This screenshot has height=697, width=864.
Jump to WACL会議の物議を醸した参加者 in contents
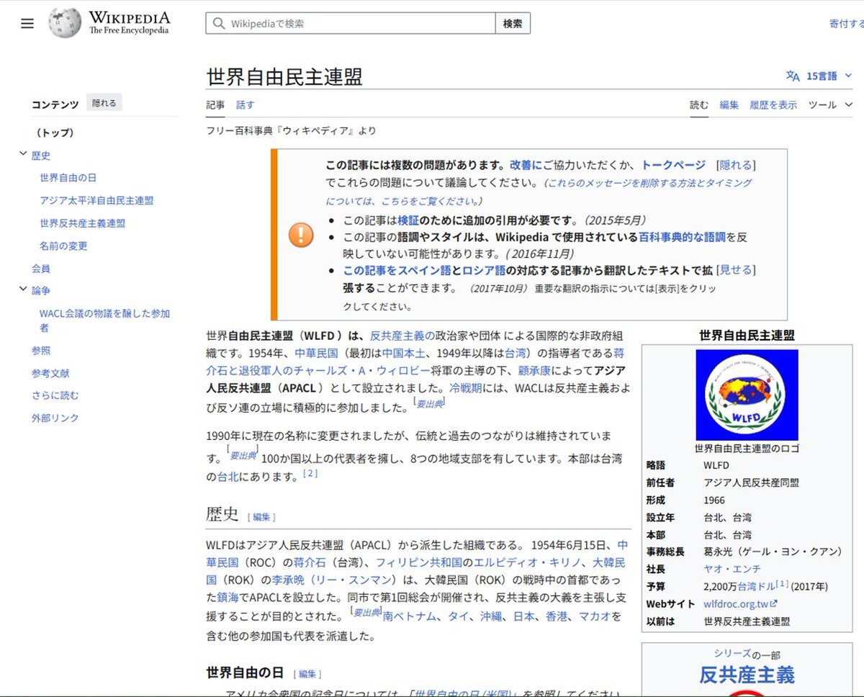click(x=104, y=321)
